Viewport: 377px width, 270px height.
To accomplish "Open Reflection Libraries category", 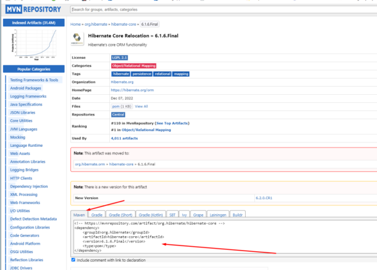I will tap(26, 260).
